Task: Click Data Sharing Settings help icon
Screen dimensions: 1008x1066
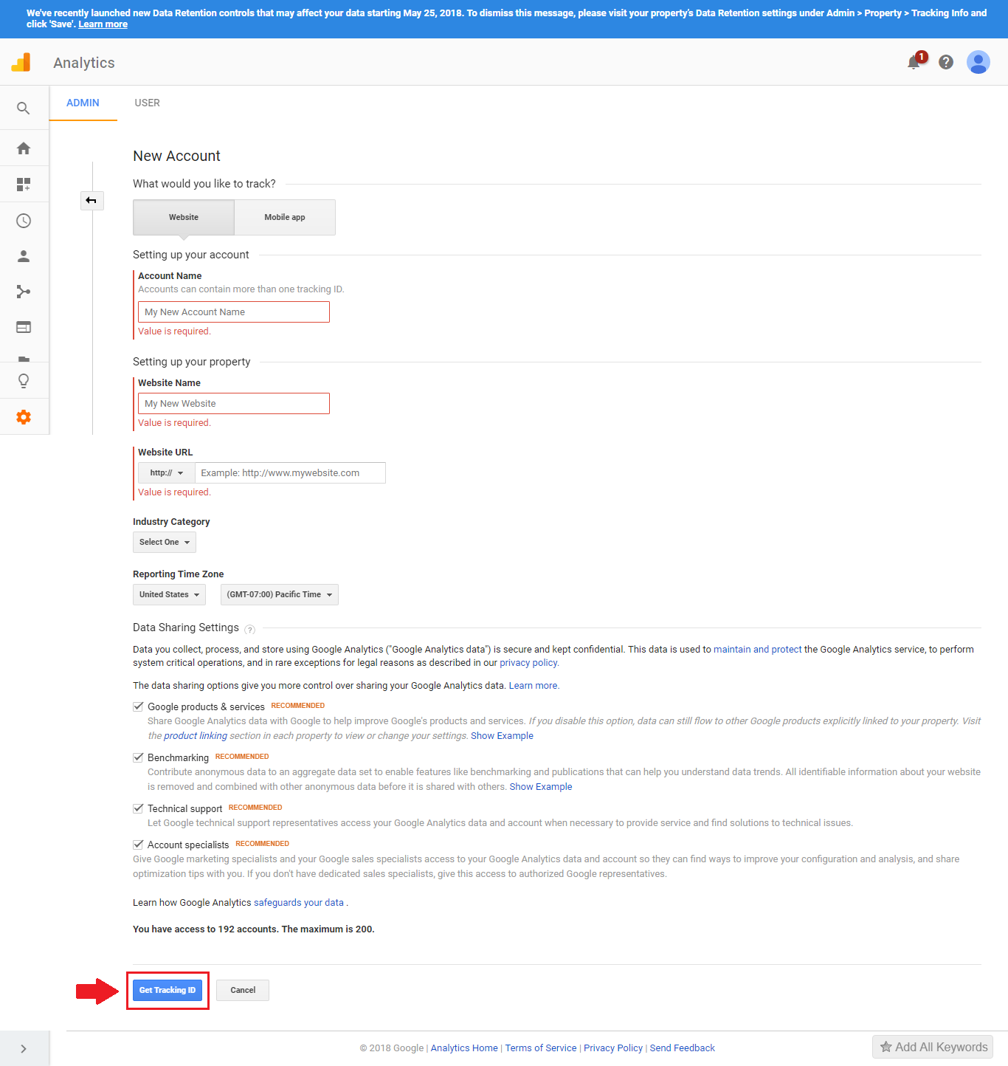Action: pyautogui.click(x=250, y=630)
